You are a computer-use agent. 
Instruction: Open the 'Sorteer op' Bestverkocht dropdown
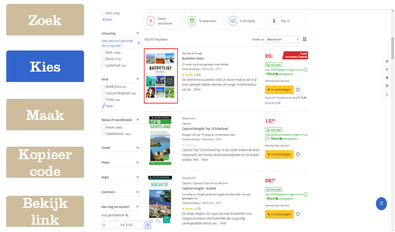click(x=282, y=40)
